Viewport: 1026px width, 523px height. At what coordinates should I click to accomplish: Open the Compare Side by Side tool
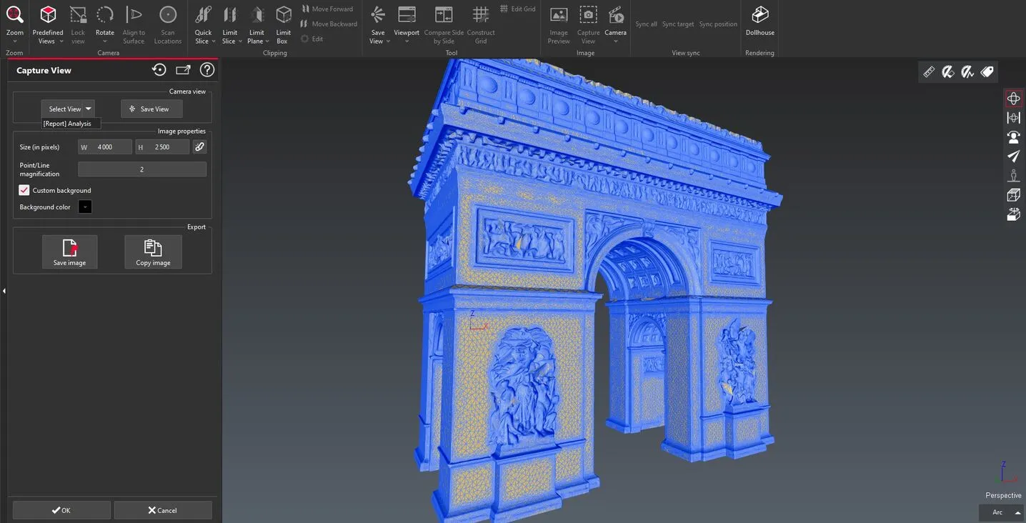click(443, 15)
